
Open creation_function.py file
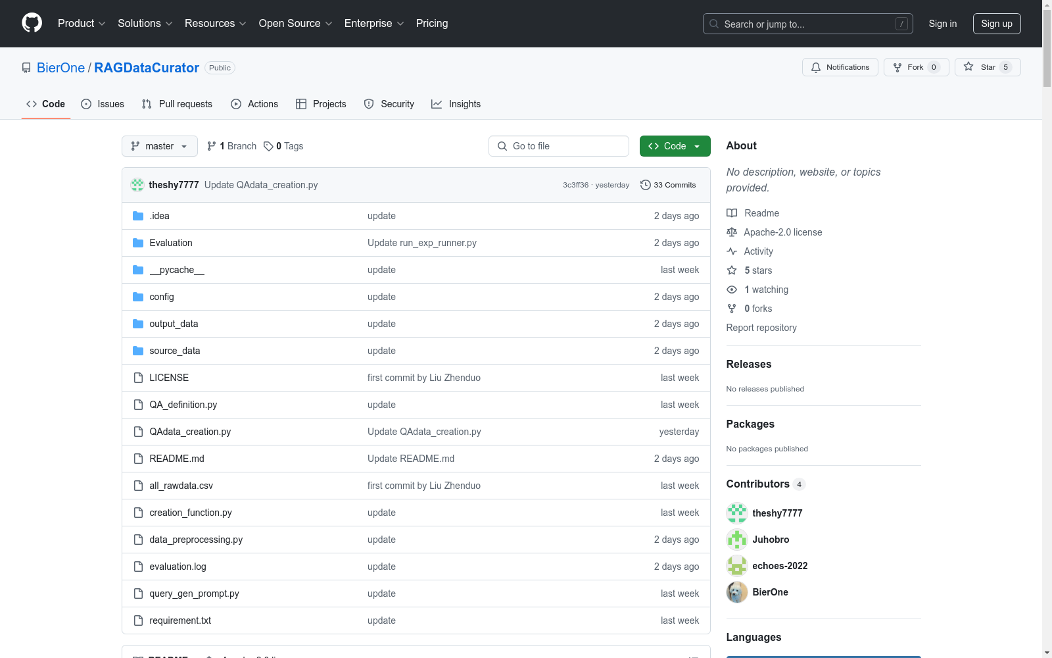(191, 513)
